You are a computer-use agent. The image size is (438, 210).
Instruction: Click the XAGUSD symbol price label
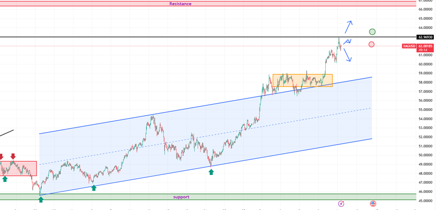coord(409,46)
